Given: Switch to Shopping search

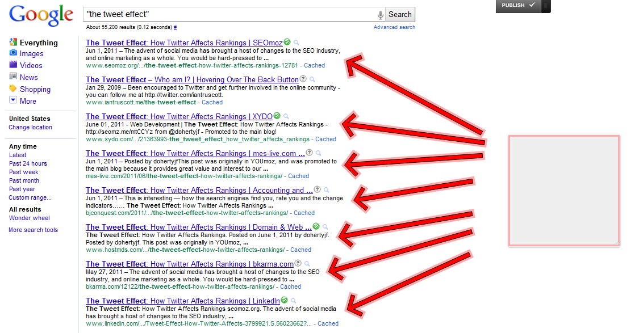Looking at the screenshot, I should (35, 89).
